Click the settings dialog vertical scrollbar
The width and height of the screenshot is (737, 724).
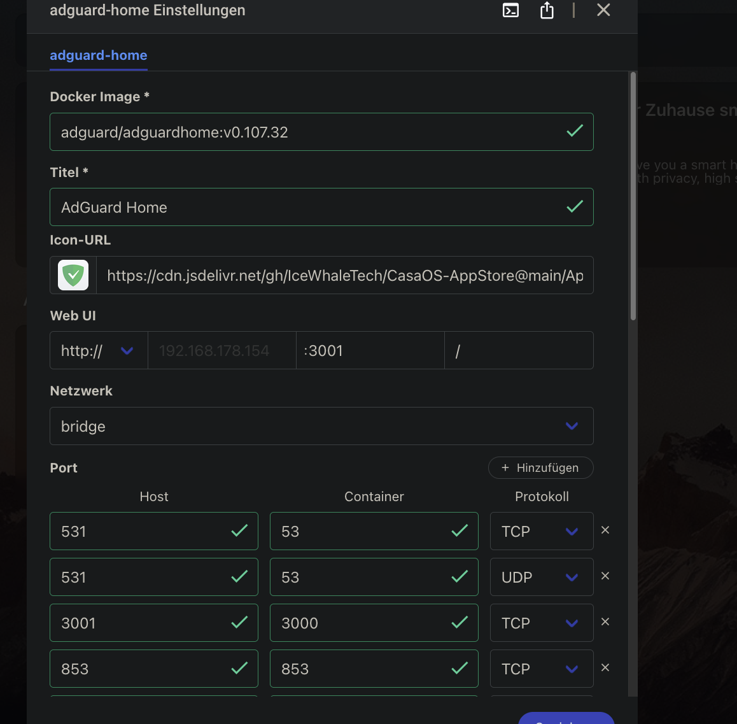pos(633,196)
